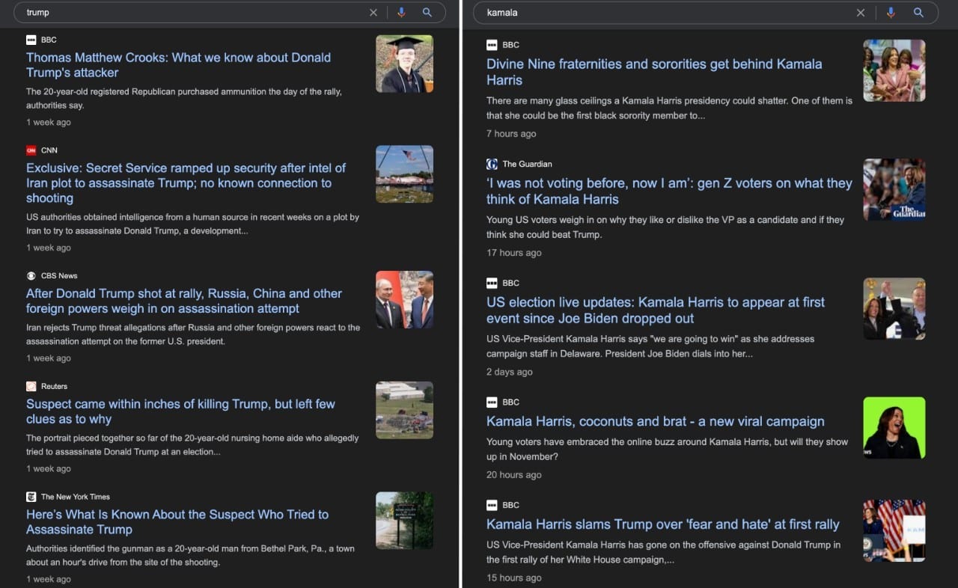Open the 'Divine Nine fraternities and sororities' headline

click(x=654, y=73)
